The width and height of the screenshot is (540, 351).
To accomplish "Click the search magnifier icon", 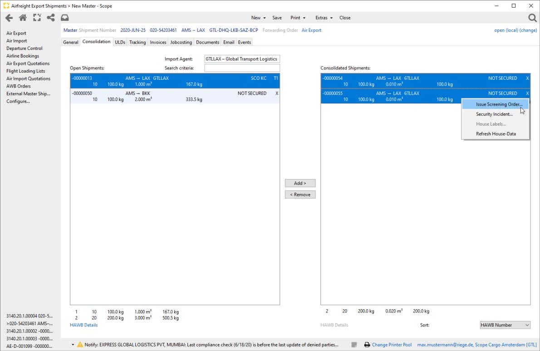I will (x=532, y=18).
